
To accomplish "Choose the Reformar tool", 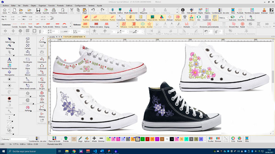I will (10, 47).
